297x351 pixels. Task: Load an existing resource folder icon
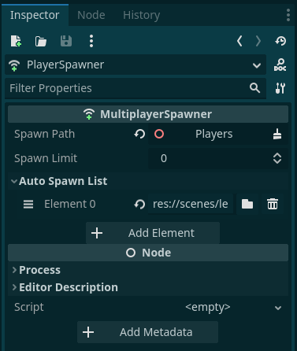41,41
